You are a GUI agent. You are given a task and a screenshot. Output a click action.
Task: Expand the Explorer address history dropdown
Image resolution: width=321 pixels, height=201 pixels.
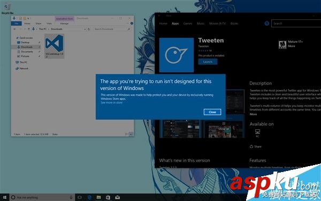(85, 29)
